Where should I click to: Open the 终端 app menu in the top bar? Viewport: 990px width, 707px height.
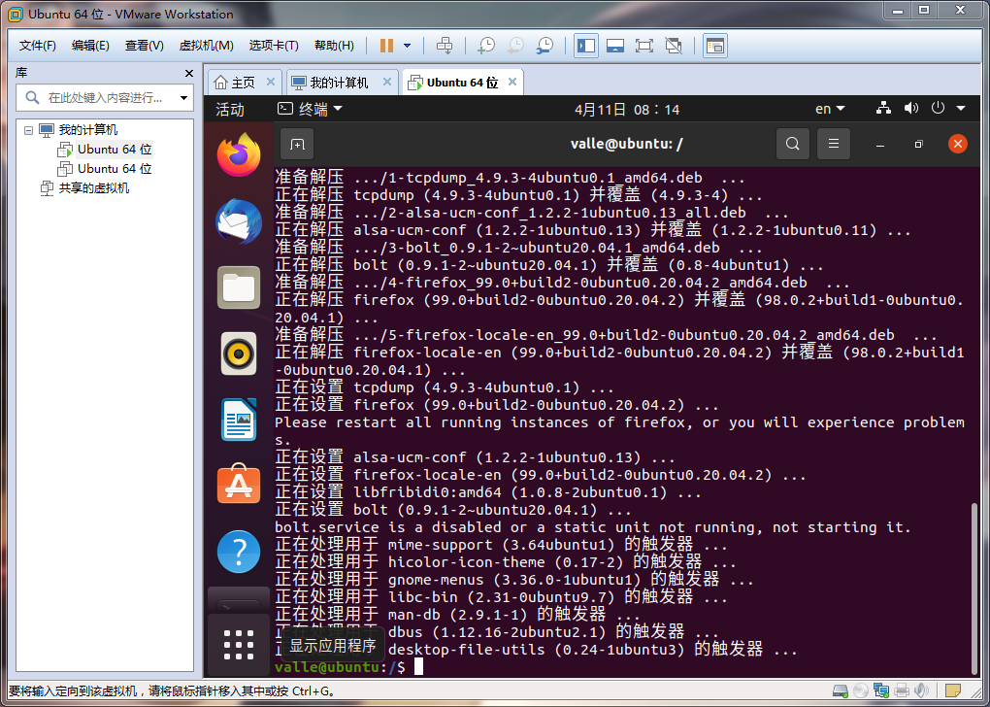pyautogui.click(x=310, y=110)
